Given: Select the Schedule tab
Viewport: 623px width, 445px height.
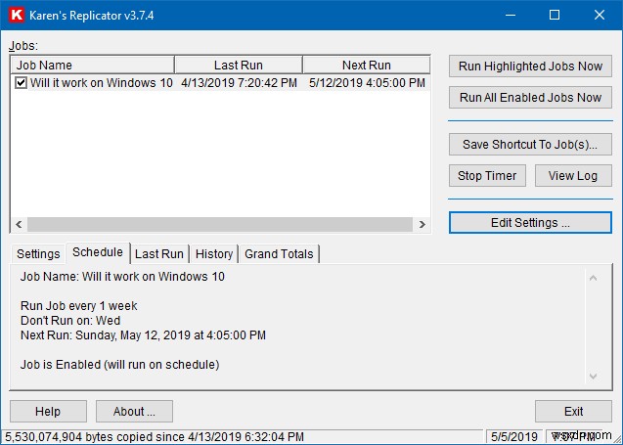Looking at the screenshot, I should pos(98,252).
